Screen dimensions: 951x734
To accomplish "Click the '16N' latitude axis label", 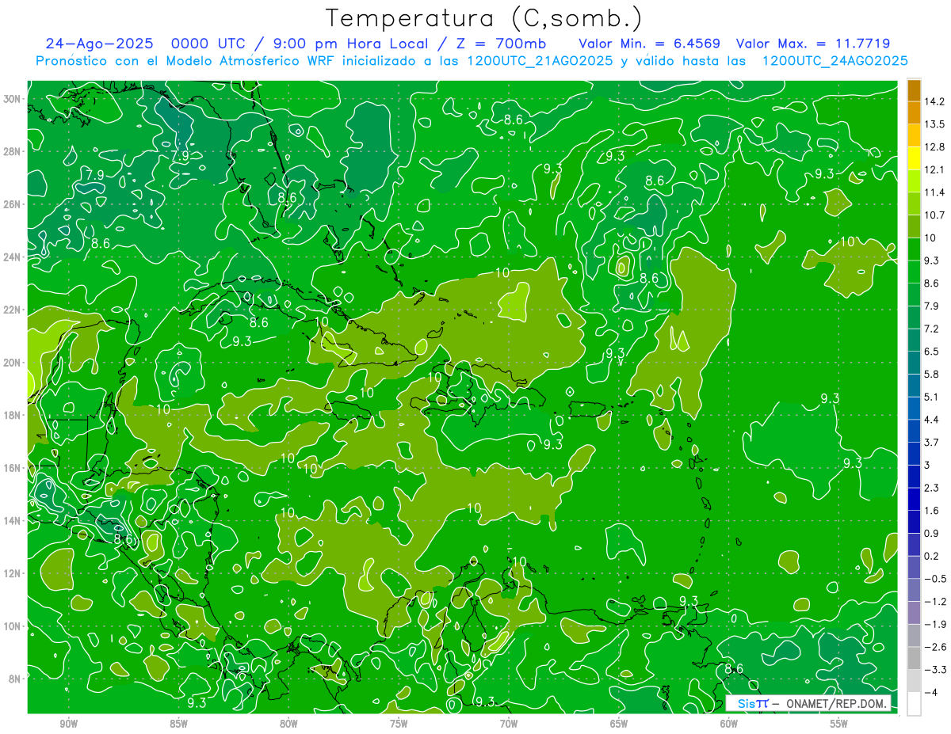I will tap(13, 468).
